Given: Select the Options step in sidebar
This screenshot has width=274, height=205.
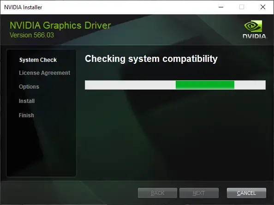Looking at the screenshot, I should [29, 87].
